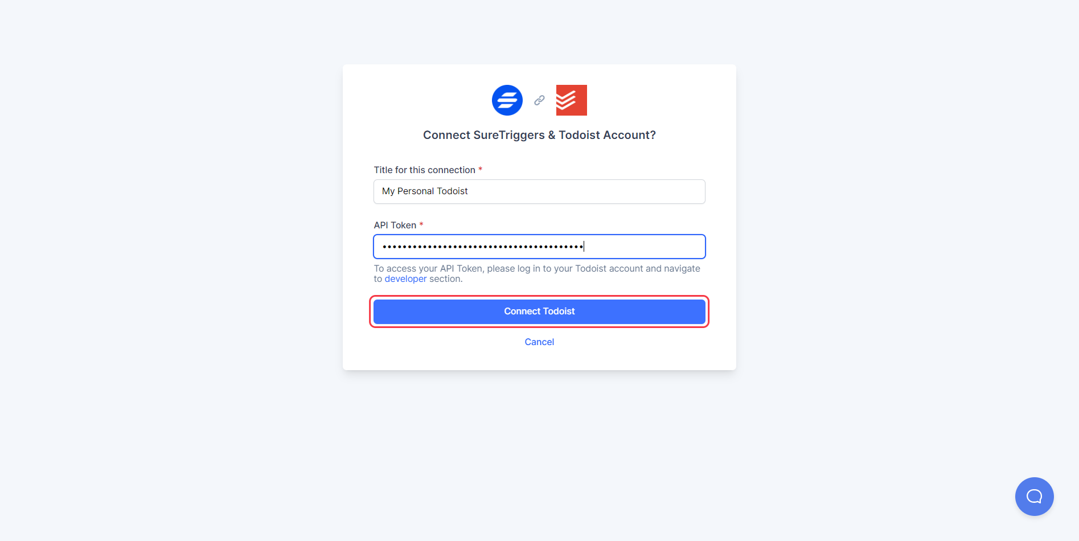
Task: Open the support chat in the corner
Action: point(1034,496)
